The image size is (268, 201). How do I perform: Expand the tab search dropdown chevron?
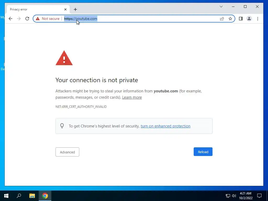click(x=221, y=7)
